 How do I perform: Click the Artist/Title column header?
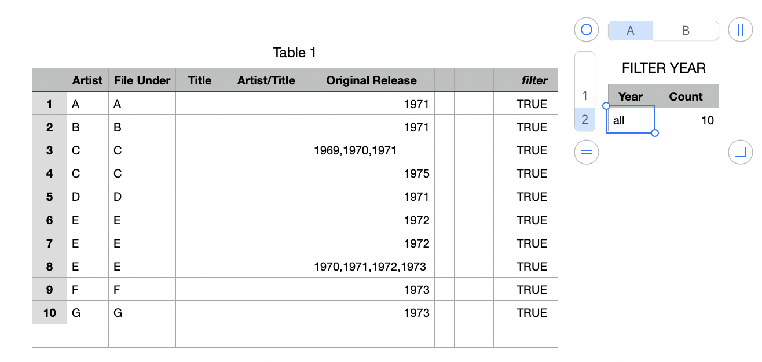coord(266,80)
